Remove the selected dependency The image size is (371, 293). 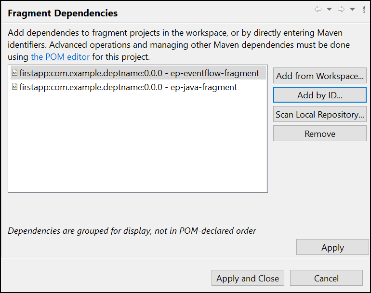[319, 133]
